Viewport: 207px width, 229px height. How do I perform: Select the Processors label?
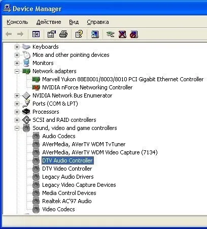pos(46,112)
